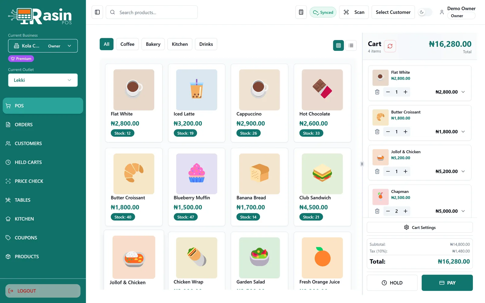Click the red refresh cart icon
This screenshot has height=303, width=485.
click(x=390, y=46)
